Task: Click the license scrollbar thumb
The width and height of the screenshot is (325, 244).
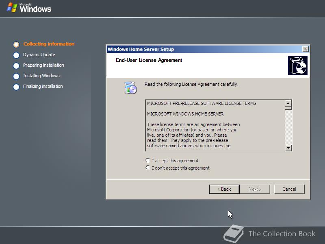Action: coord(288,108)
